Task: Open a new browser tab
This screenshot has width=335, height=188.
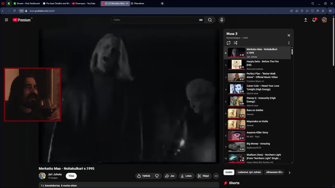Action: pyautogui.click(x=162, y=3)
